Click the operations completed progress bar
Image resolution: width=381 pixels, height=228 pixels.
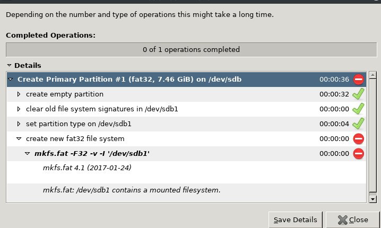point(190,50)
